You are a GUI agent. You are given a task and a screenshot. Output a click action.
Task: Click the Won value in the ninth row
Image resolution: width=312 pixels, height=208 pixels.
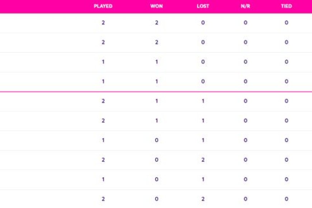pos(157,179)
